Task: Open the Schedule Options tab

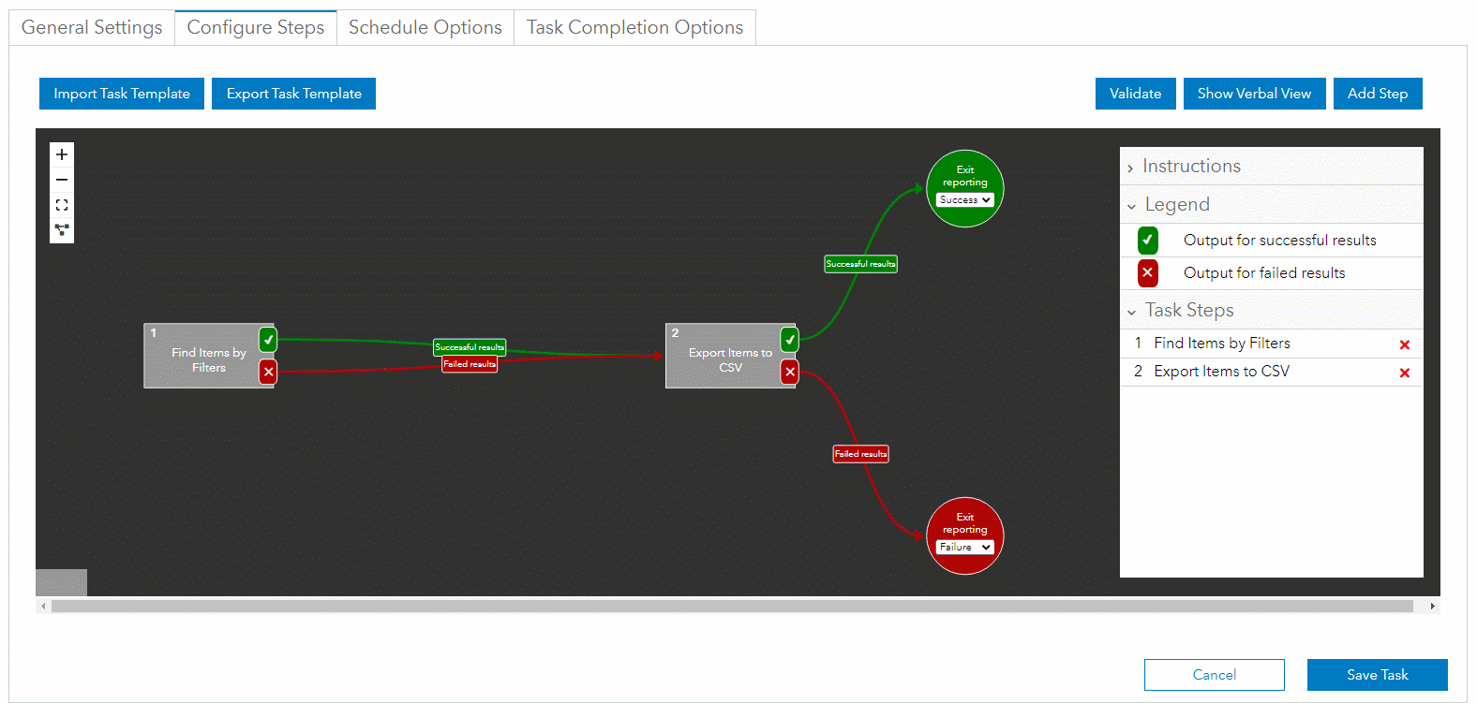Action: 425,27
